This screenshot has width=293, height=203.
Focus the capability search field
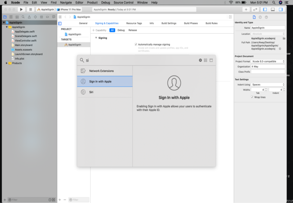coord(141,60)
